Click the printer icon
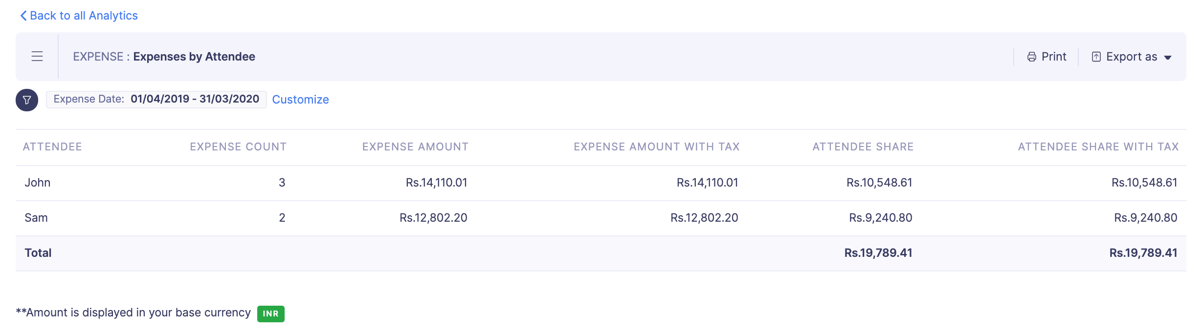 (x=1032, y=57)
